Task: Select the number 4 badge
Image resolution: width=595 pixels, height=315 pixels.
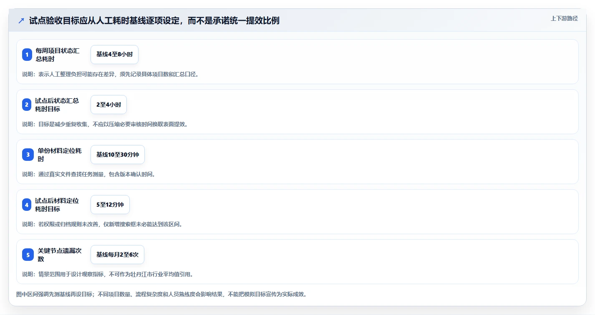Action: coord(27,205)
